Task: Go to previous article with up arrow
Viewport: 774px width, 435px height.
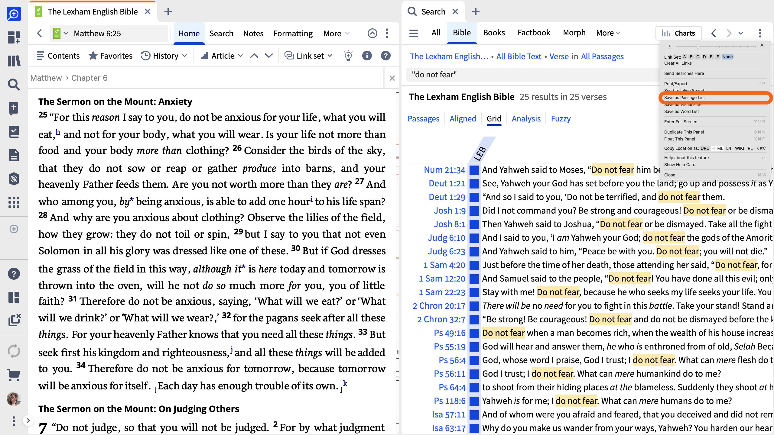Action: pos(254,56)
